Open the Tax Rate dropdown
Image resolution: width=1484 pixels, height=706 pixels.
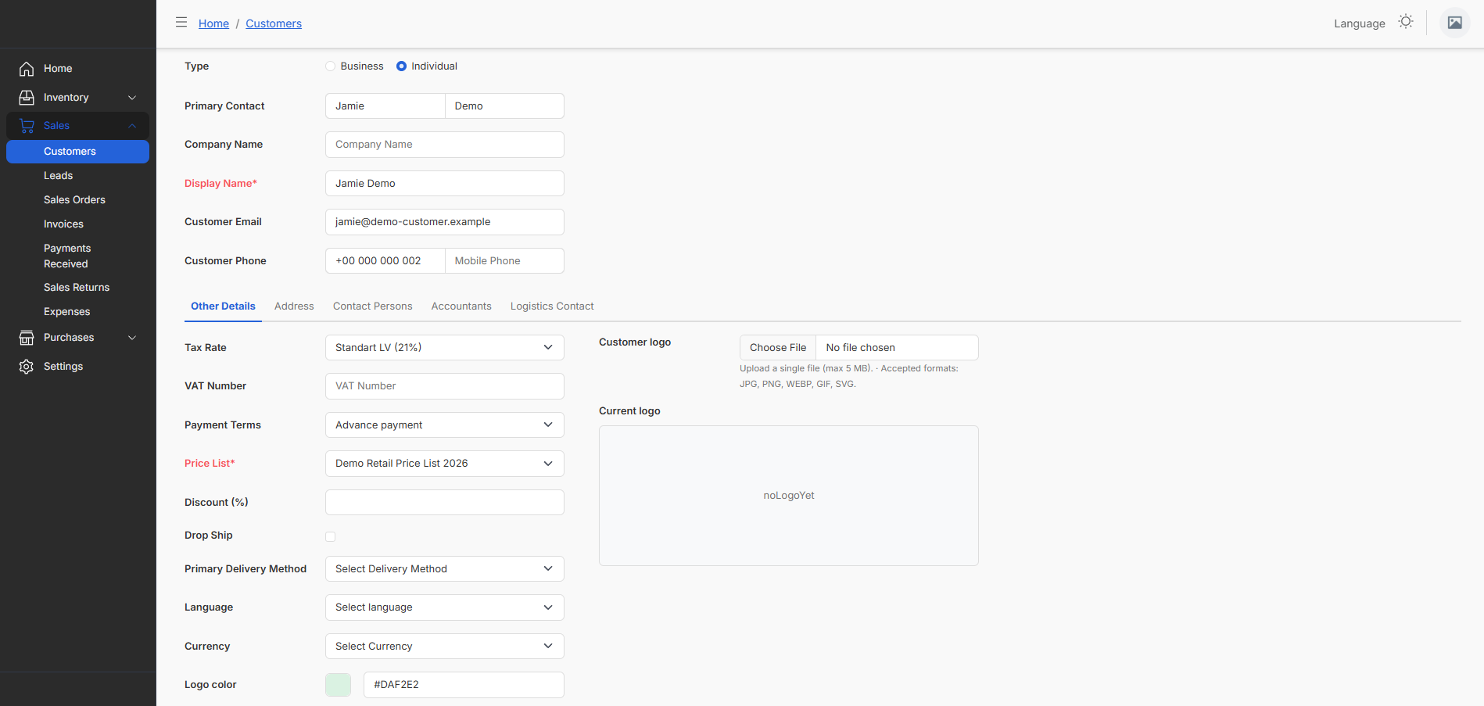(x=445, y=348)
